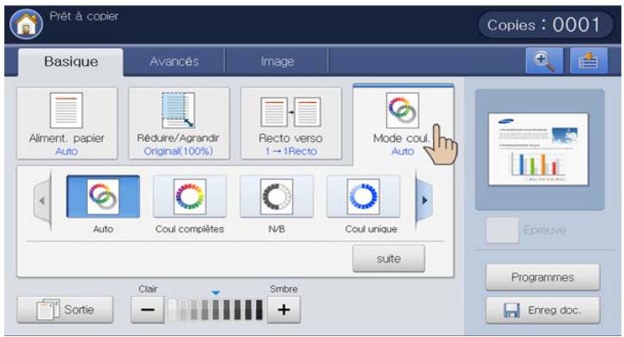Click the suite button
624x337 pixels.
388,259
